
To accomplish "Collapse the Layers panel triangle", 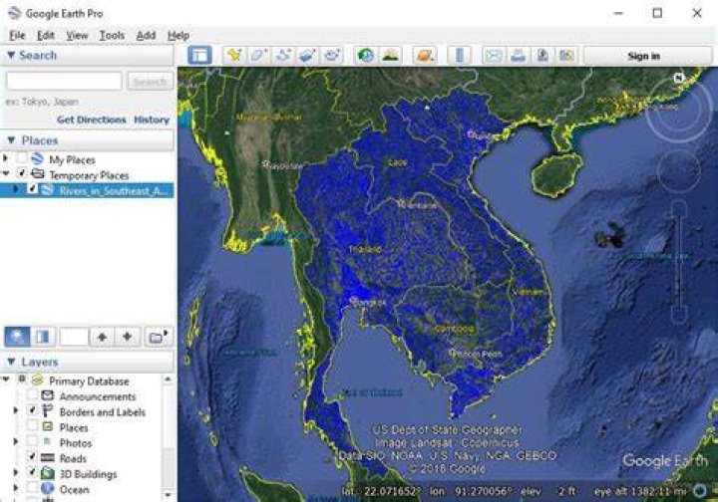I will pos(11,362).
